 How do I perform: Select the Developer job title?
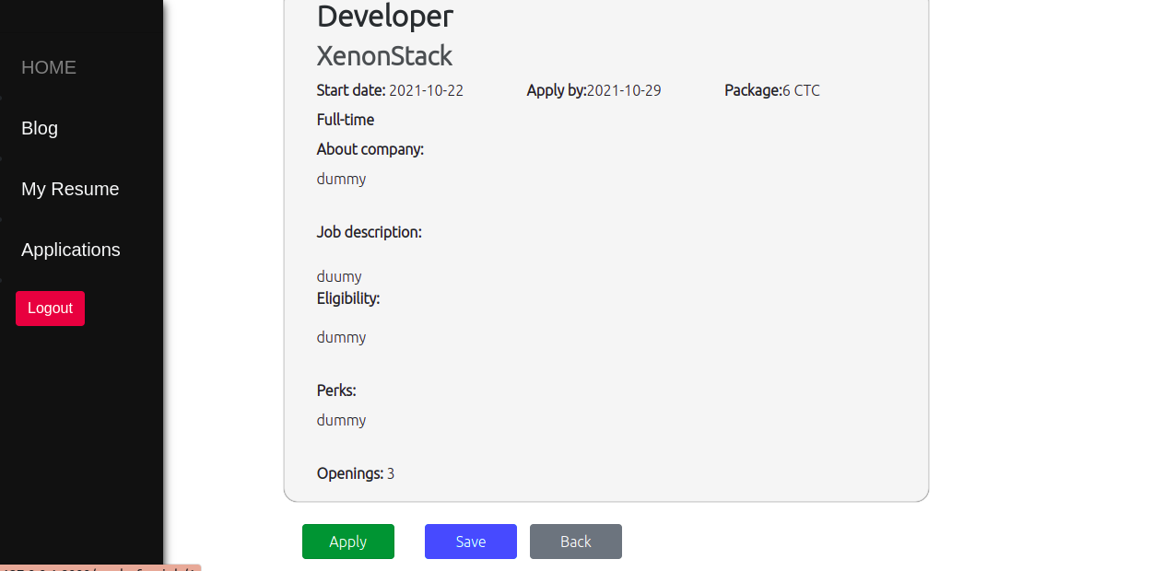pos(384,16)
